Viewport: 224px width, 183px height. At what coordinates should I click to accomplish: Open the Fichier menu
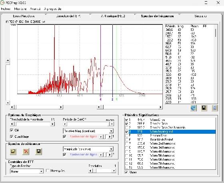6,9
